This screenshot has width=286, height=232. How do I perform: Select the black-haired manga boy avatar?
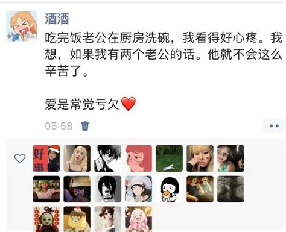(x=108, y=158)
